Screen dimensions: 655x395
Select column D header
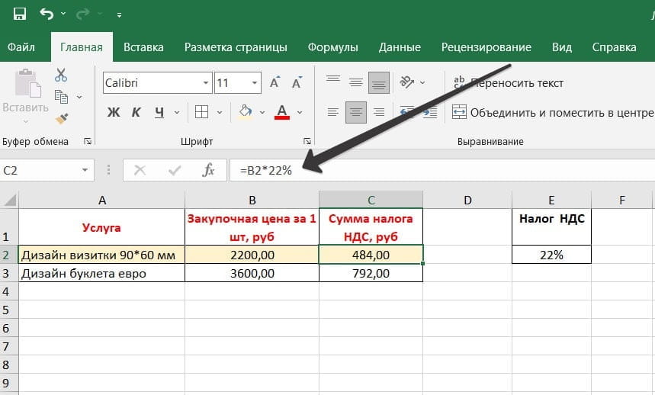(467, 200)
